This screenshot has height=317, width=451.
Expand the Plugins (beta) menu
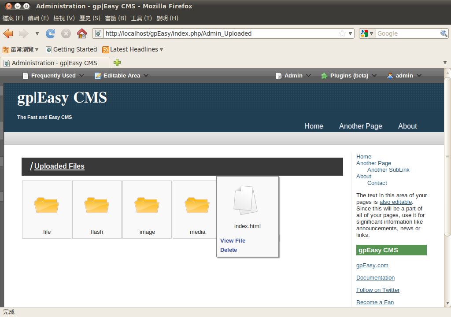pyautogui.click(x=349, y=76)
